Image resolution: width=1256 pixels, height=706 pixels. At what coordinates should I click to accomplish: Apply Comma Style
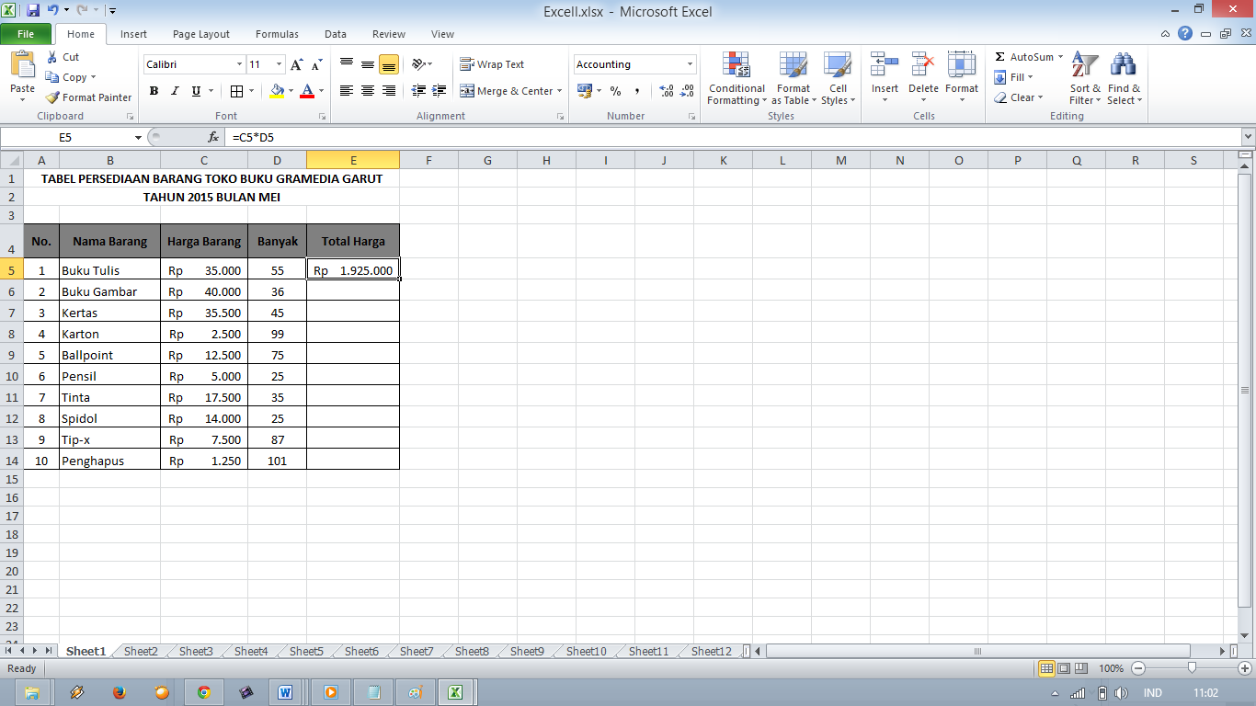pyautogui.click(x=636, y=91)
